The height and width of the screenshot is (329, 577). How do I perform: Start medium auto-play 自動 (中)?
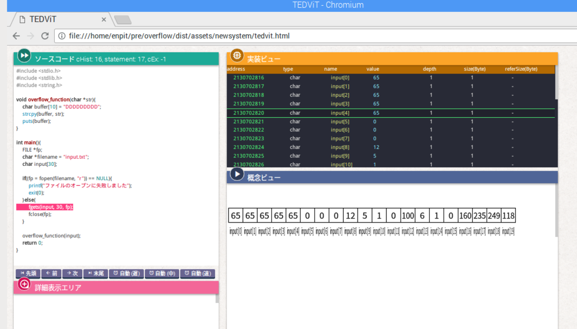tap(162, 274)
